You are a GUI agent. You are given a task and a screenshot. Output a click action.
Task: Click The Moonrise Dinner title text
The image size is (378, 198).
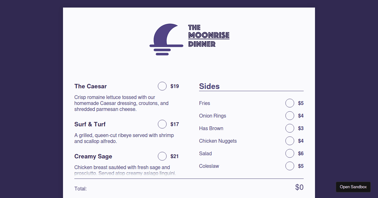[x=209, y=36]
